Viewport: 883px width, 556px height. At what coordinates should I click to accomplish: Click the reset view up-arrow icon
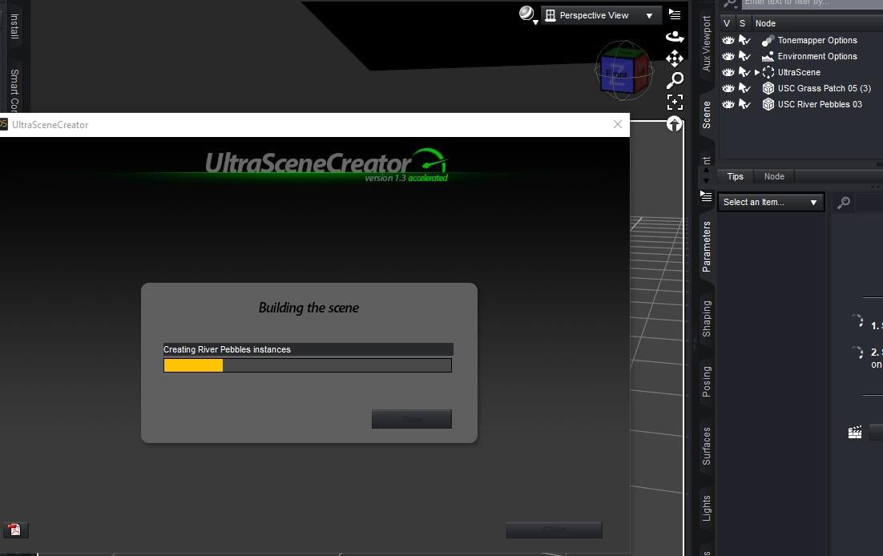(x=675, y=124)
